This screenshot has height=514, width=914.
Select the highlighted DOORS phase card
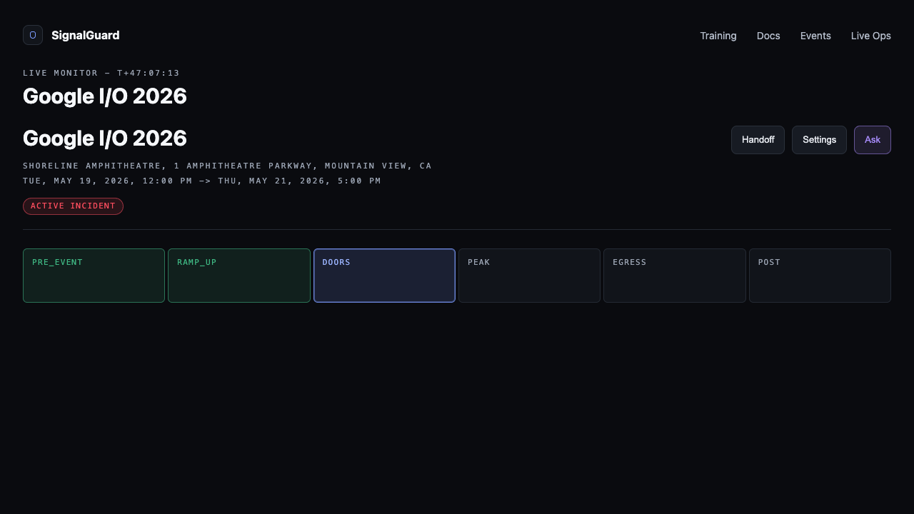pyautogui.click(x=384, y=276)
